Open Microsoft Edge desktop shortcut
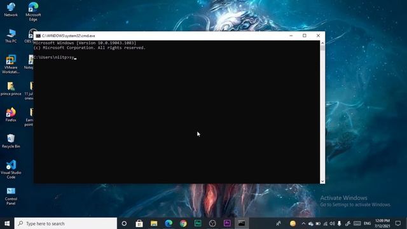The height and width of the screenshot is (229, 407). click(x=33, y=11)
